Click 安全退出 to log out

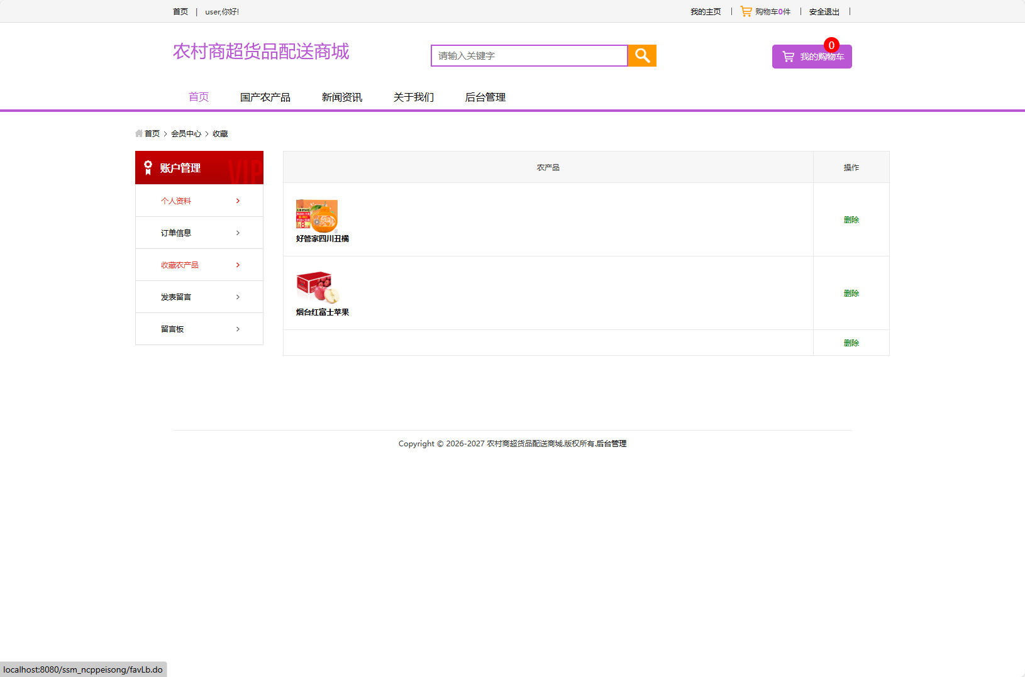click(x=824, y=11)
